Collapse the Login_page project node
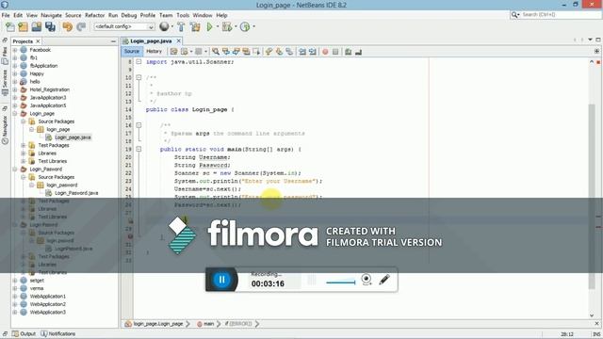This screenshot has height=339, width=603. (x=15, y=113)
